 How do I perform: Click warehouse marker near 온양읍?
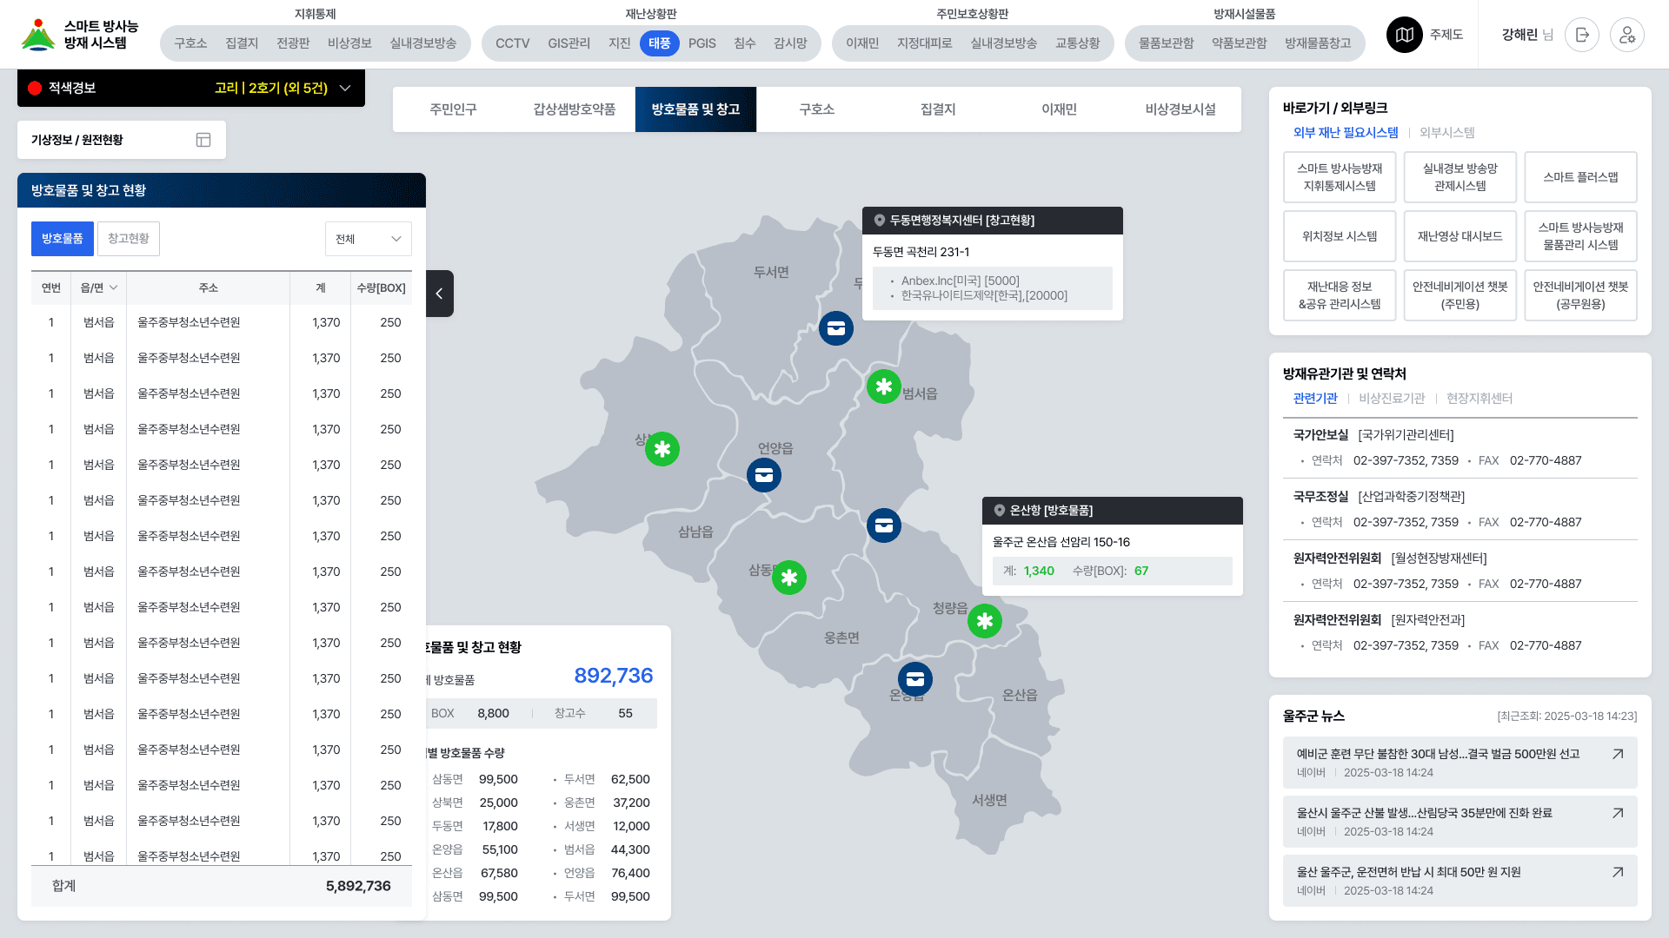[x=914, y=679]
